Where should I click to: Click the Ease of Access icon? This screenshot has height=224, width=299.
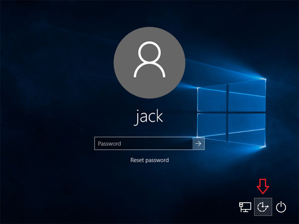point(263,207)
